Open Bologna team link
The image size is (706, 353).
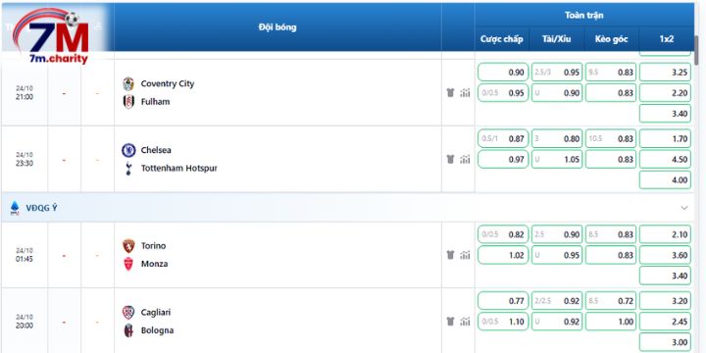(x=157, y=330)
